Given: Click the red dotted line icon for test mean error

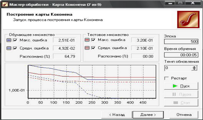Looking at the screenshot, I should (x=87, y=48).
